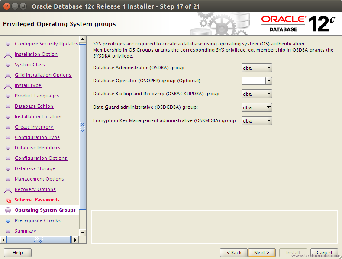
Task: Close the installer window
Action: tap(6, 6)
